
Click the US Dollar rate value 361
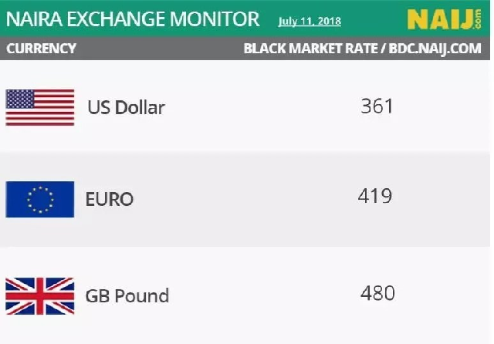(x=377, y=106)
